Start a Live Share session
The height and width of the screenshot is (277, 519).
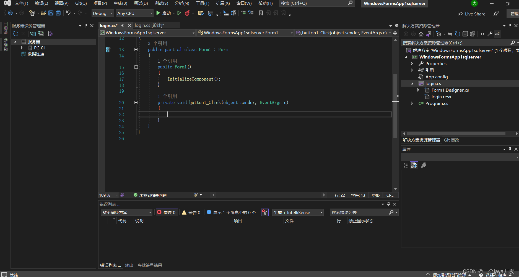point(471,14)
